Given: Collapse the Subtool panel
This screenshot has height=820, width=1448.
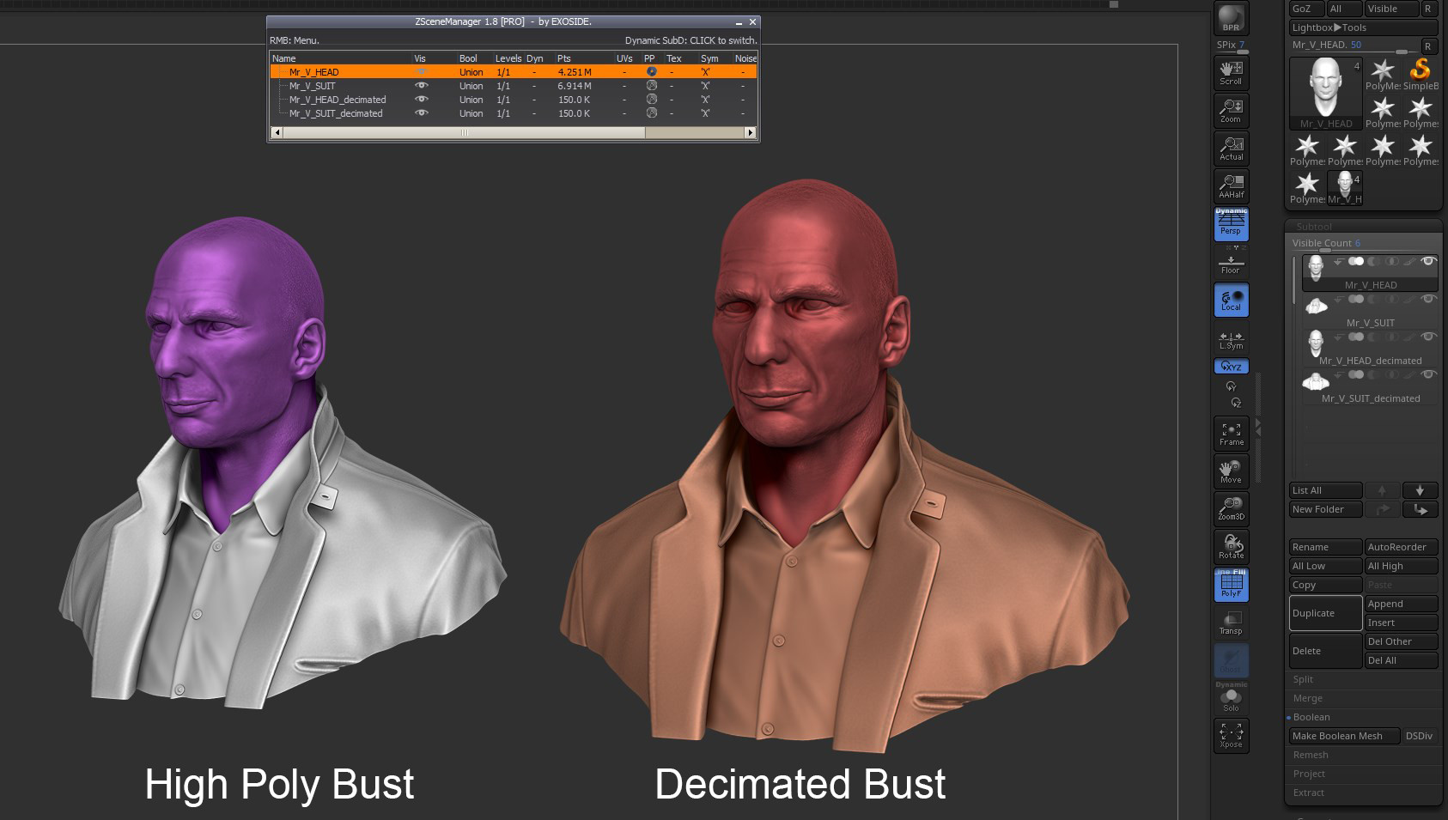Looking at the screenshot, I should point(1314,227).
